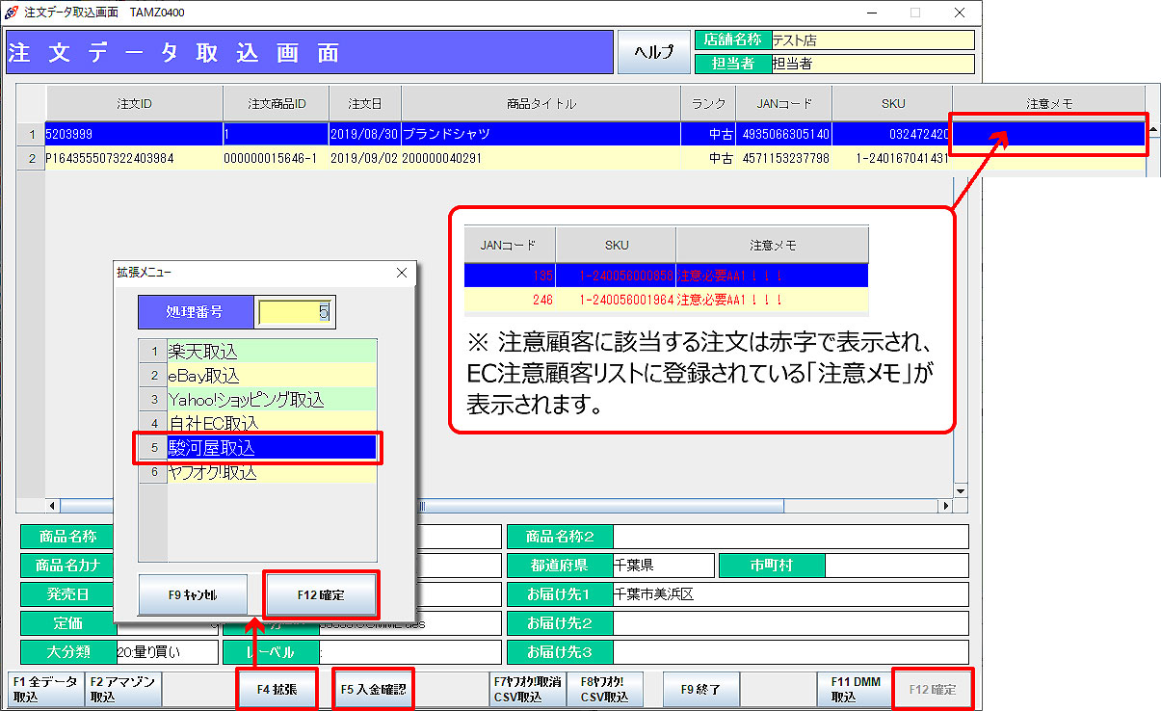
Task: Click F8 ヤフオク! CSV取込 button
Action: (604, 689)
